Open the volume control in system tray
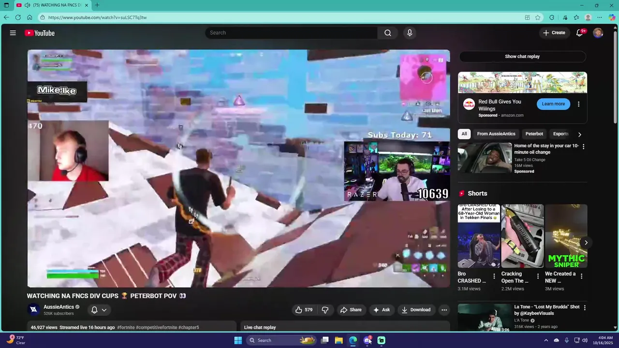Image resolution: width=619 pixels, height=348 pixels. [x=585, y=340]
